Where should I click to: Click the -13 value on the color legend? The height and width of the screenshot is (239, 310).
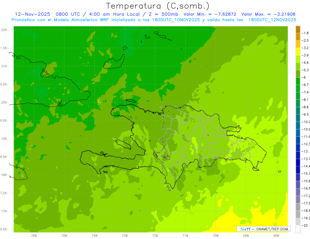click(305, 151)
